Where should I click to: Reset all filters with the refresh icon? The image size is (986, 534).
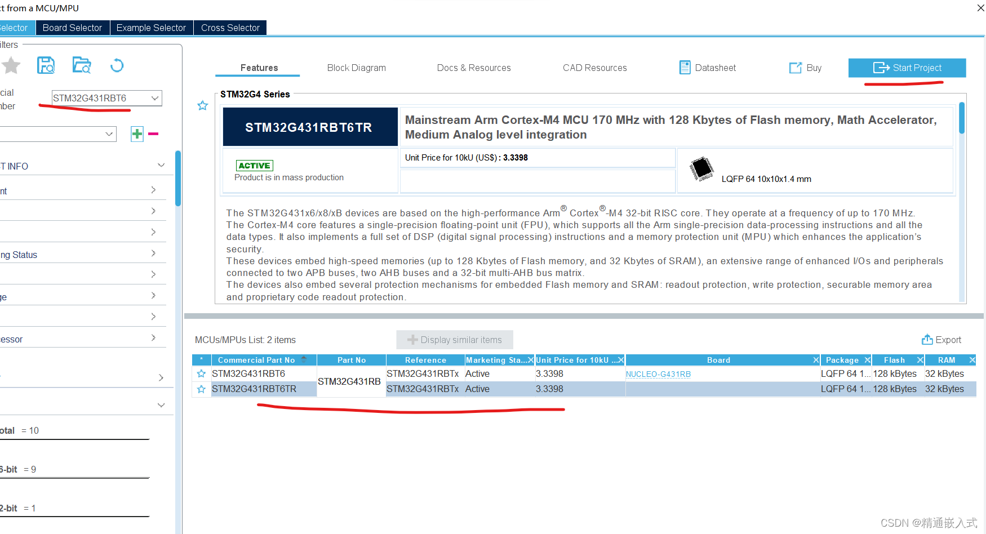[x=117, y=65]
